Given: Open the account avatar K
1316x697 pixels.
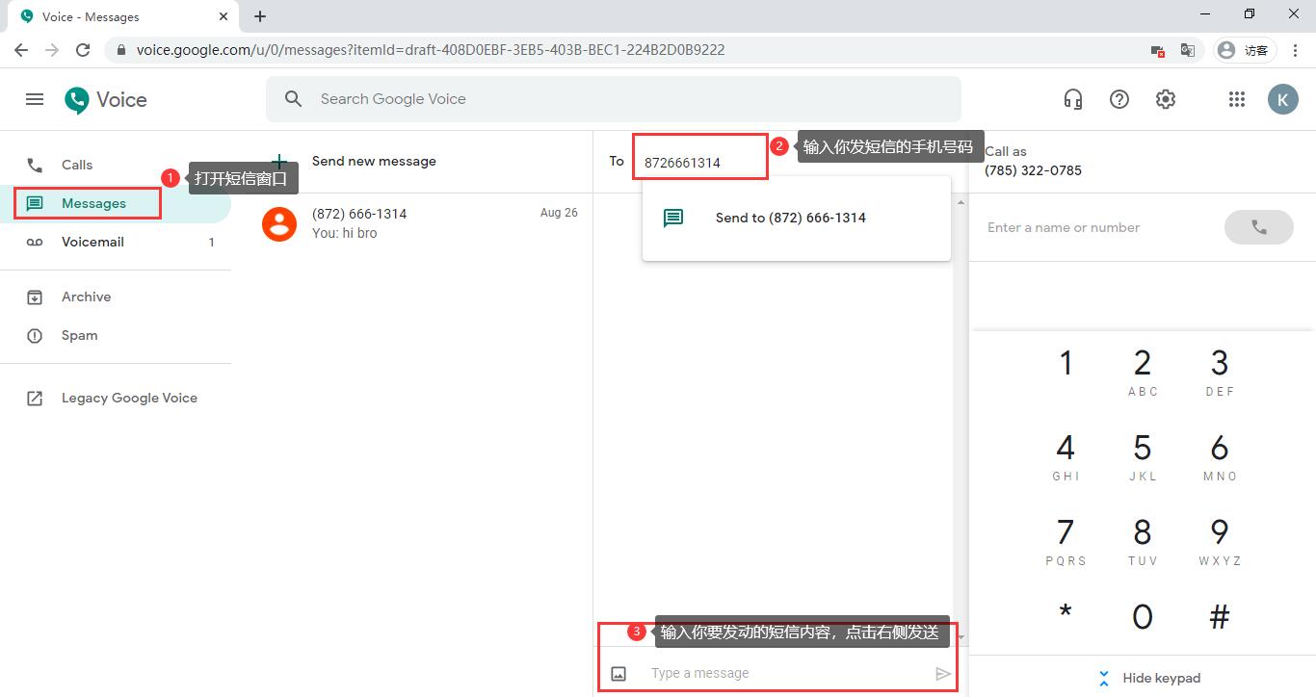Looking at the screenshot, I should (x=1282, y=99).
